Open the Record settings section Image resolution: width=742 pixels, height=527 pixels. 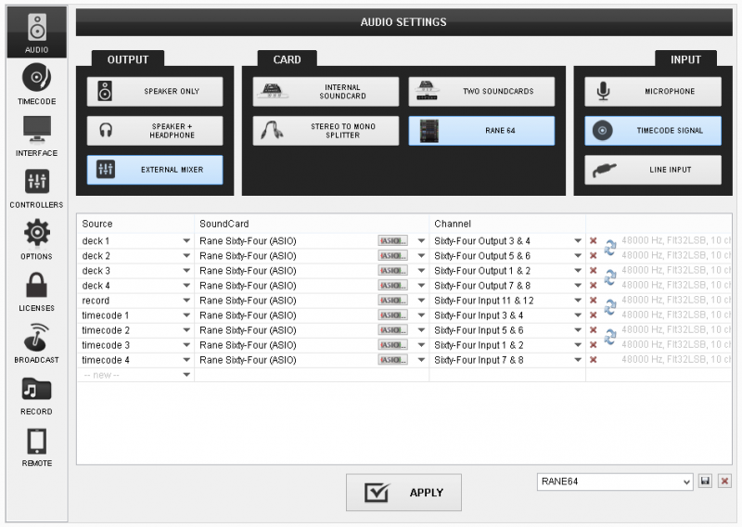tap(37, 395)
